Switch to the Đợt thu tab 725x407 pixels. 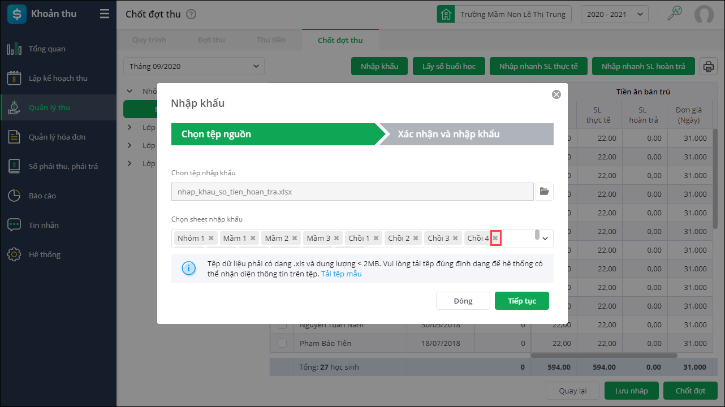pos(212,40)
